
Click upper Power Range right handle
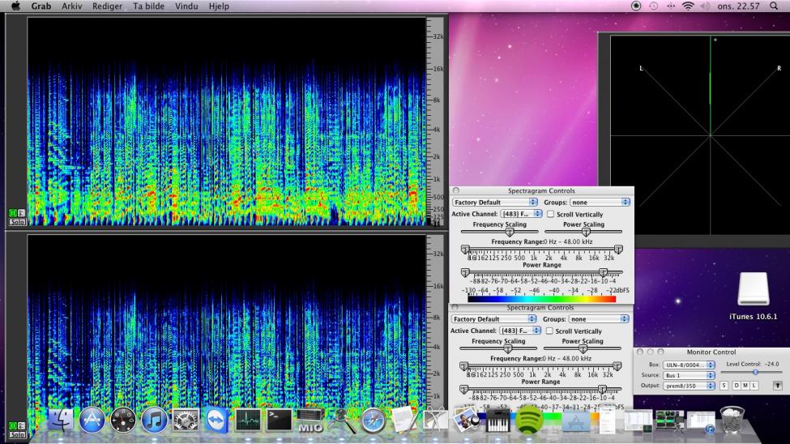coord(603,273)
